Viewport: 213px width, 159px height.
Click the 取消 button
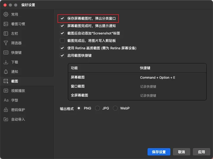click(182, 152)
